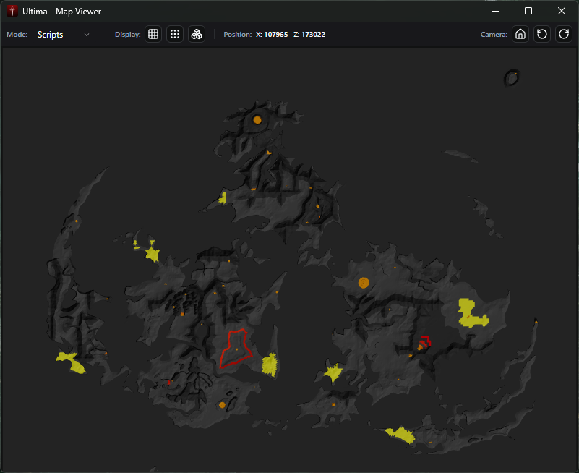Screen dimensions: 579x473
Task: Open the Mode dropdown showing Scripts
Action: (x=63, y=35)
